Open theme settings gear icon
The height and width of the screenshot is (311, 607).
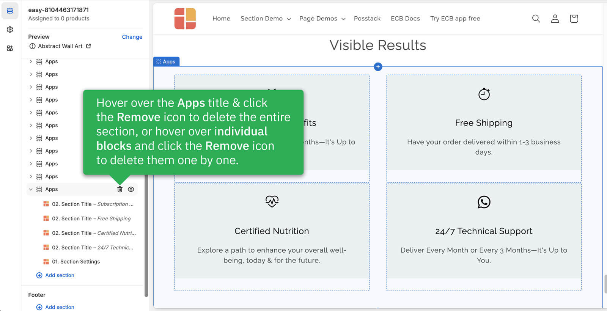click(10, 30)
